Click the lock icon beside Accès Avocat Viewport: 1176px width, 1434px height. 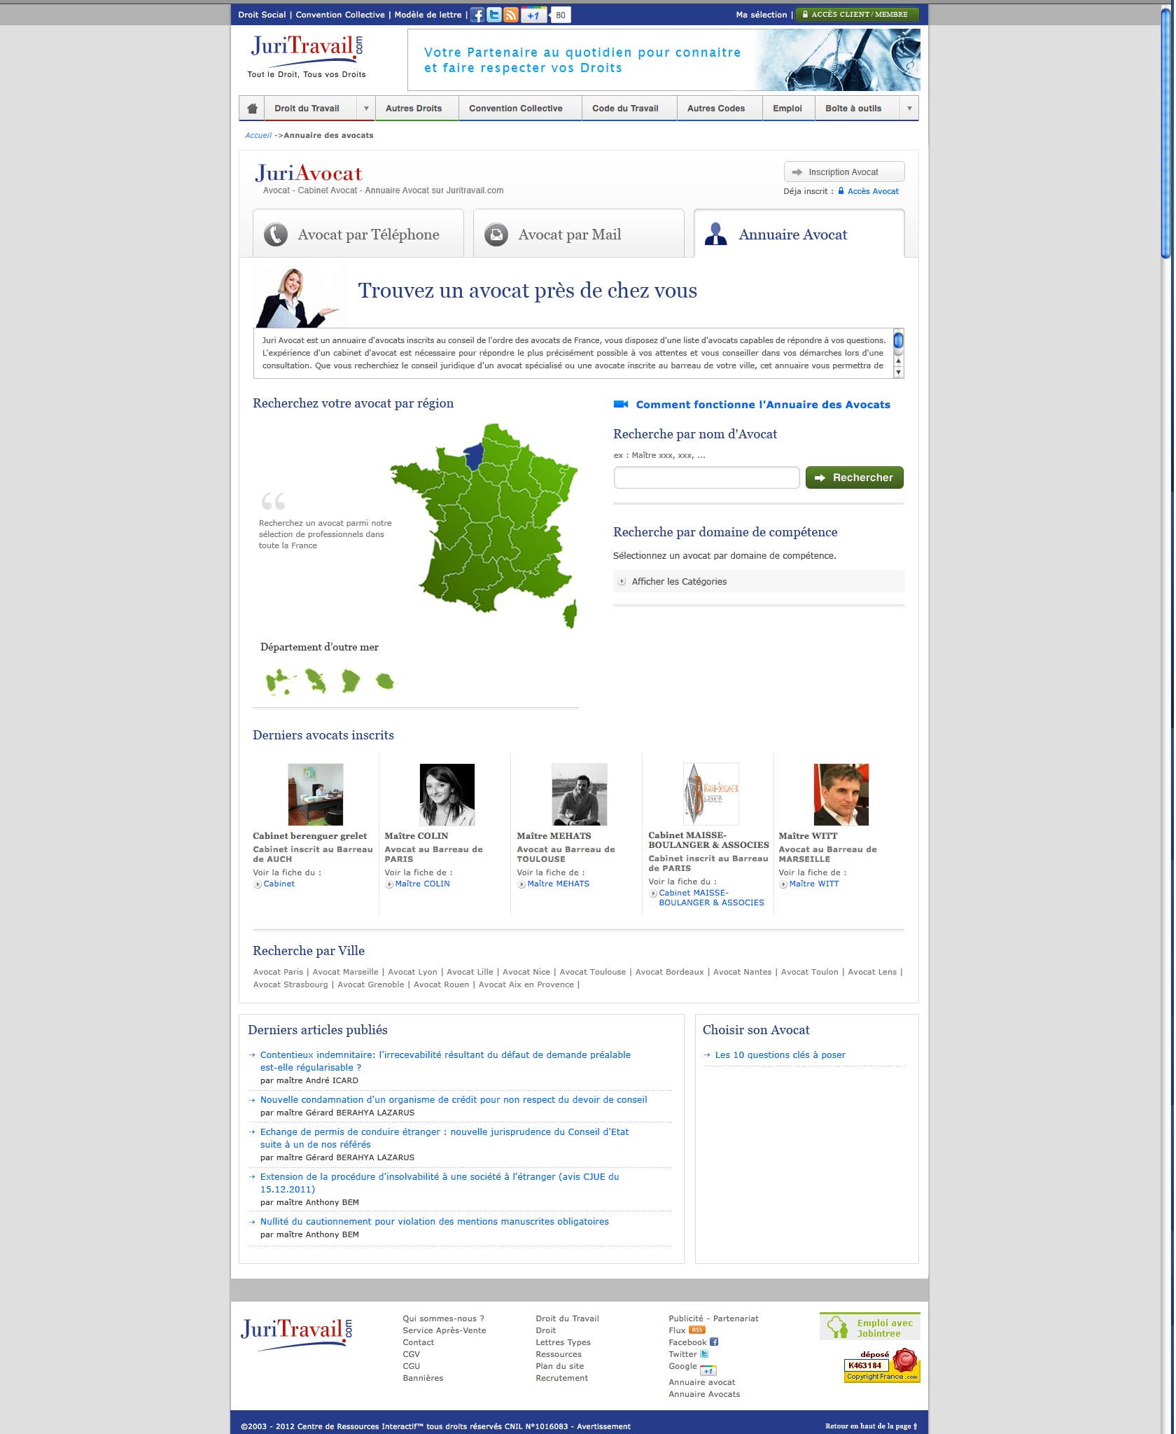coord(841,191)
